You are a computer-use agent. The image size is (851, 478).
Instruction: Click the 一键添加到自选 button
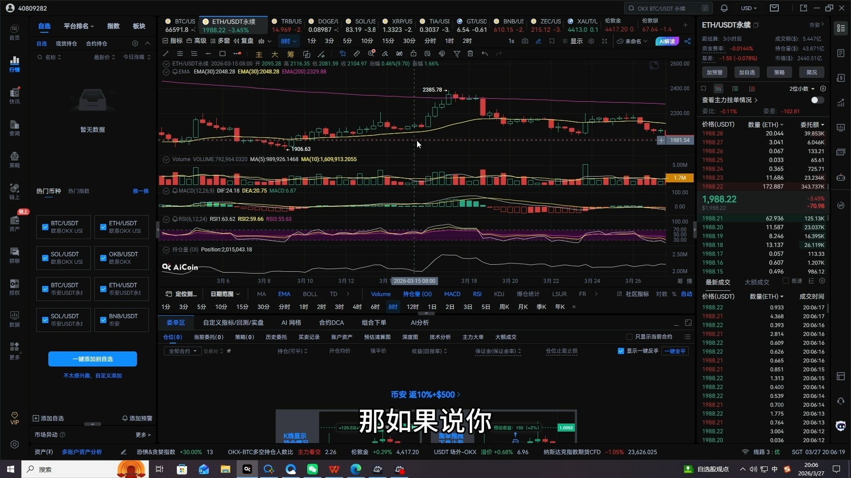pyautogui.click(x=92, y=359)
